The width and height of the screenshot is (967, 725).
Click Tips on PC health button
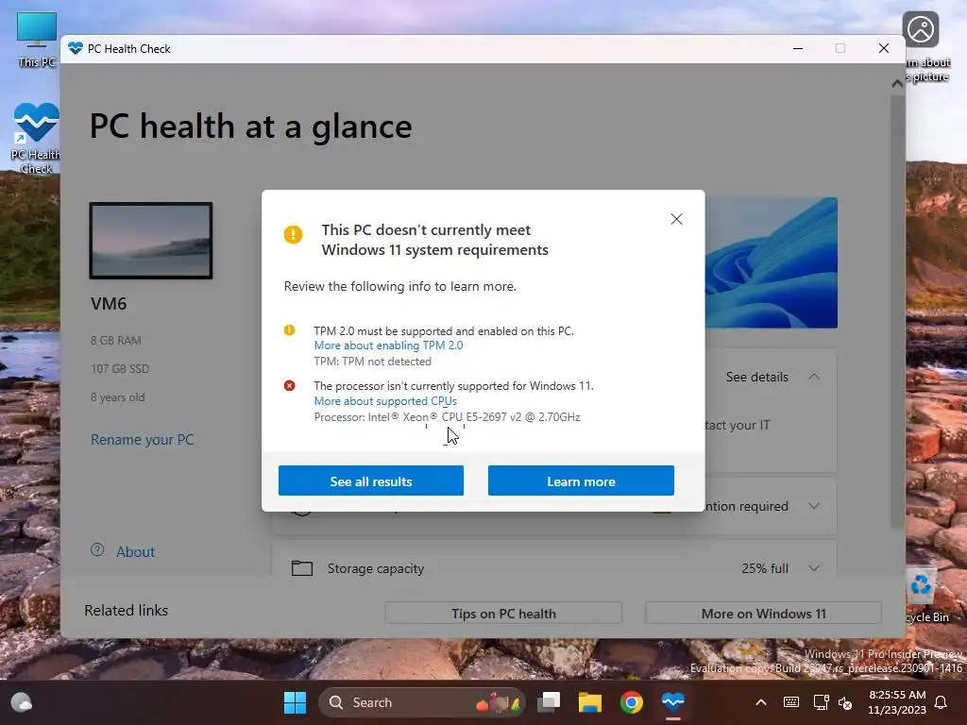503,614
